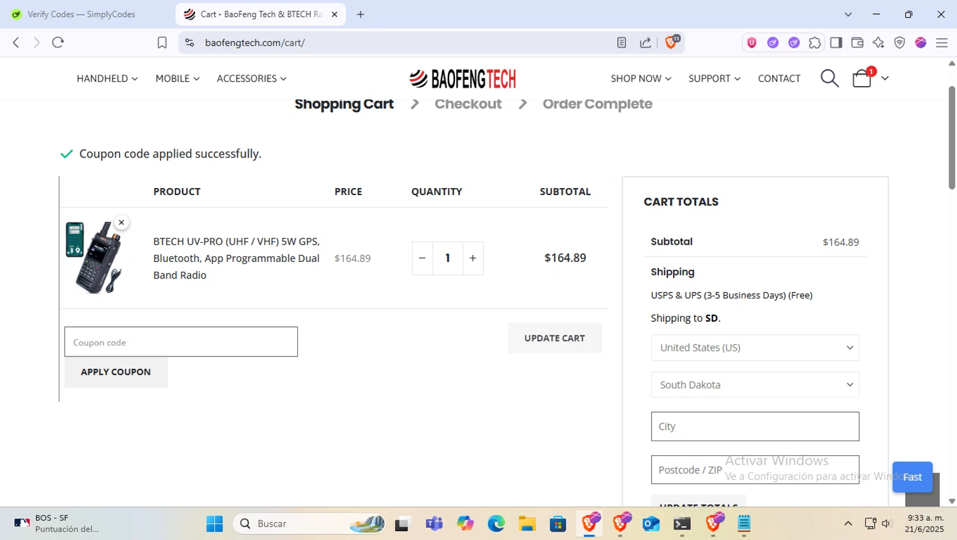Go to Checkout step
The height and width of the screenshot is (540, 957).
click(x=468, y=104)
